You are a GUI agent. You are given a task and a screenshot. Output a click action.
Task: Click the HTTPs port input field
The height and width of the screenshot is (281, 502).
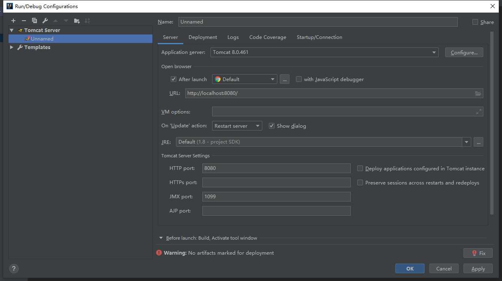click(x=276, y=182)
